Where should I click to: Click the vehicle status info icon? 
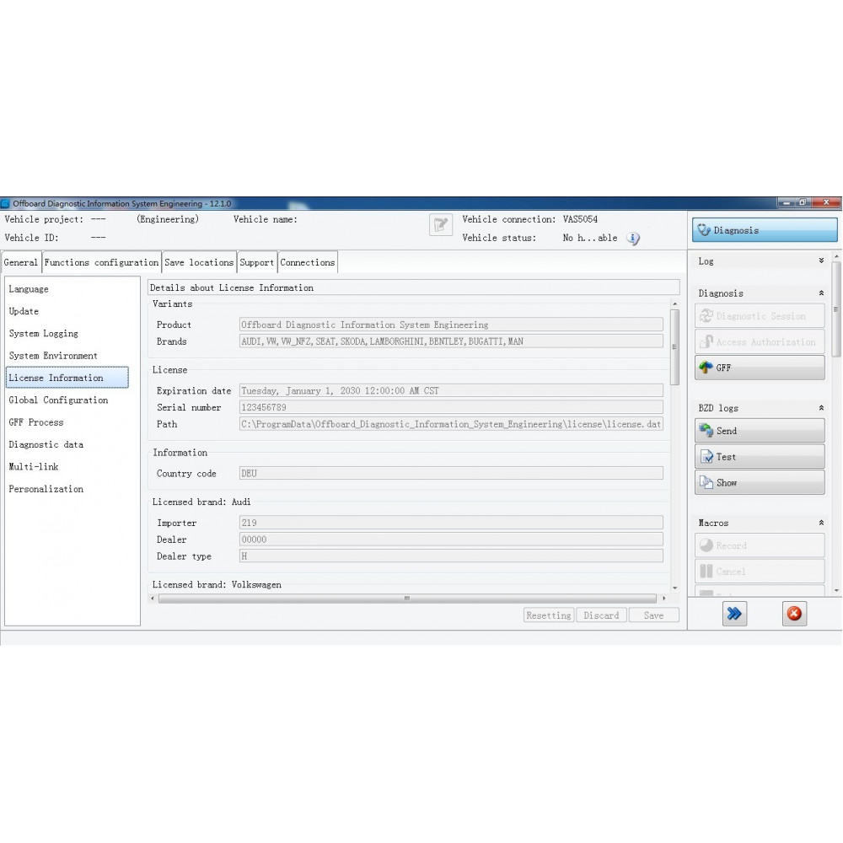[x=633, y=239]
